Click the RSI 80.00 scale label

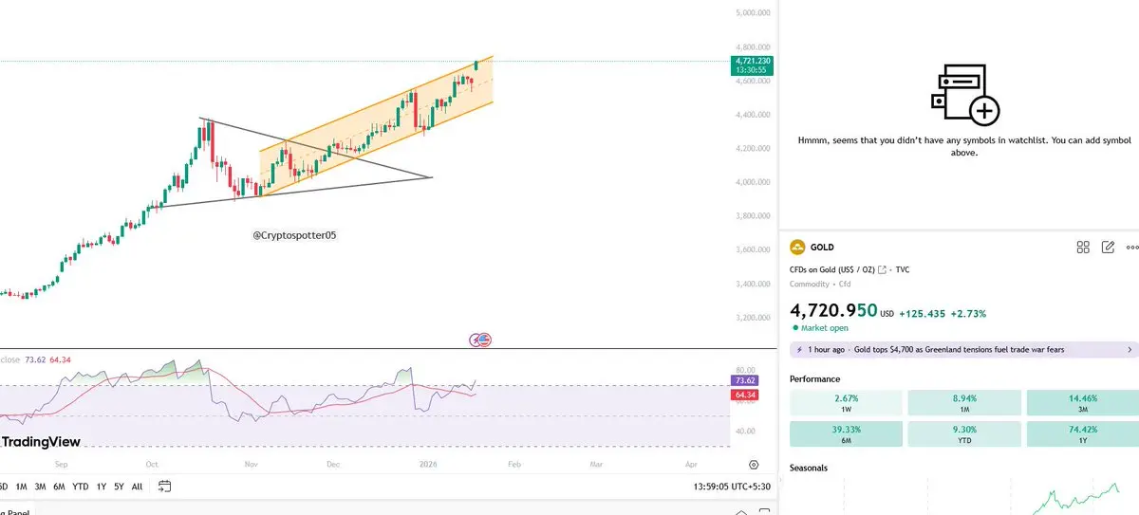pos(745,370)
